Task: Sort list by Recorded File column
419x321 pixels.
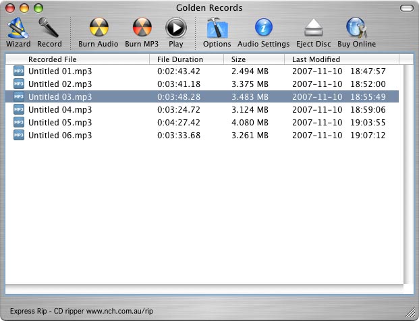Action: (x=81, y=59)
